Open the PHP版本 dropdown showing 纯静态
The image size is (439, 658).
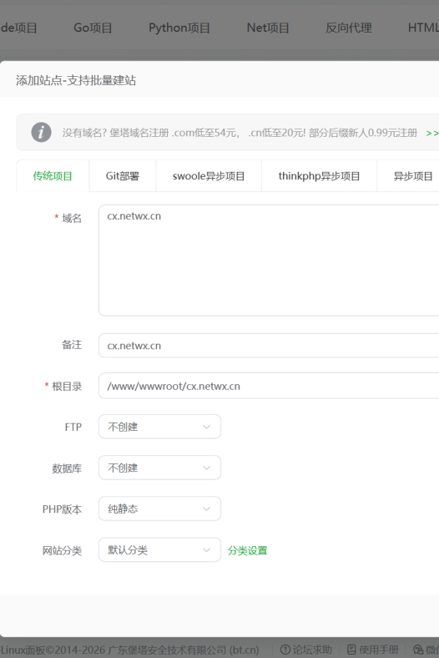coord(159,509)
